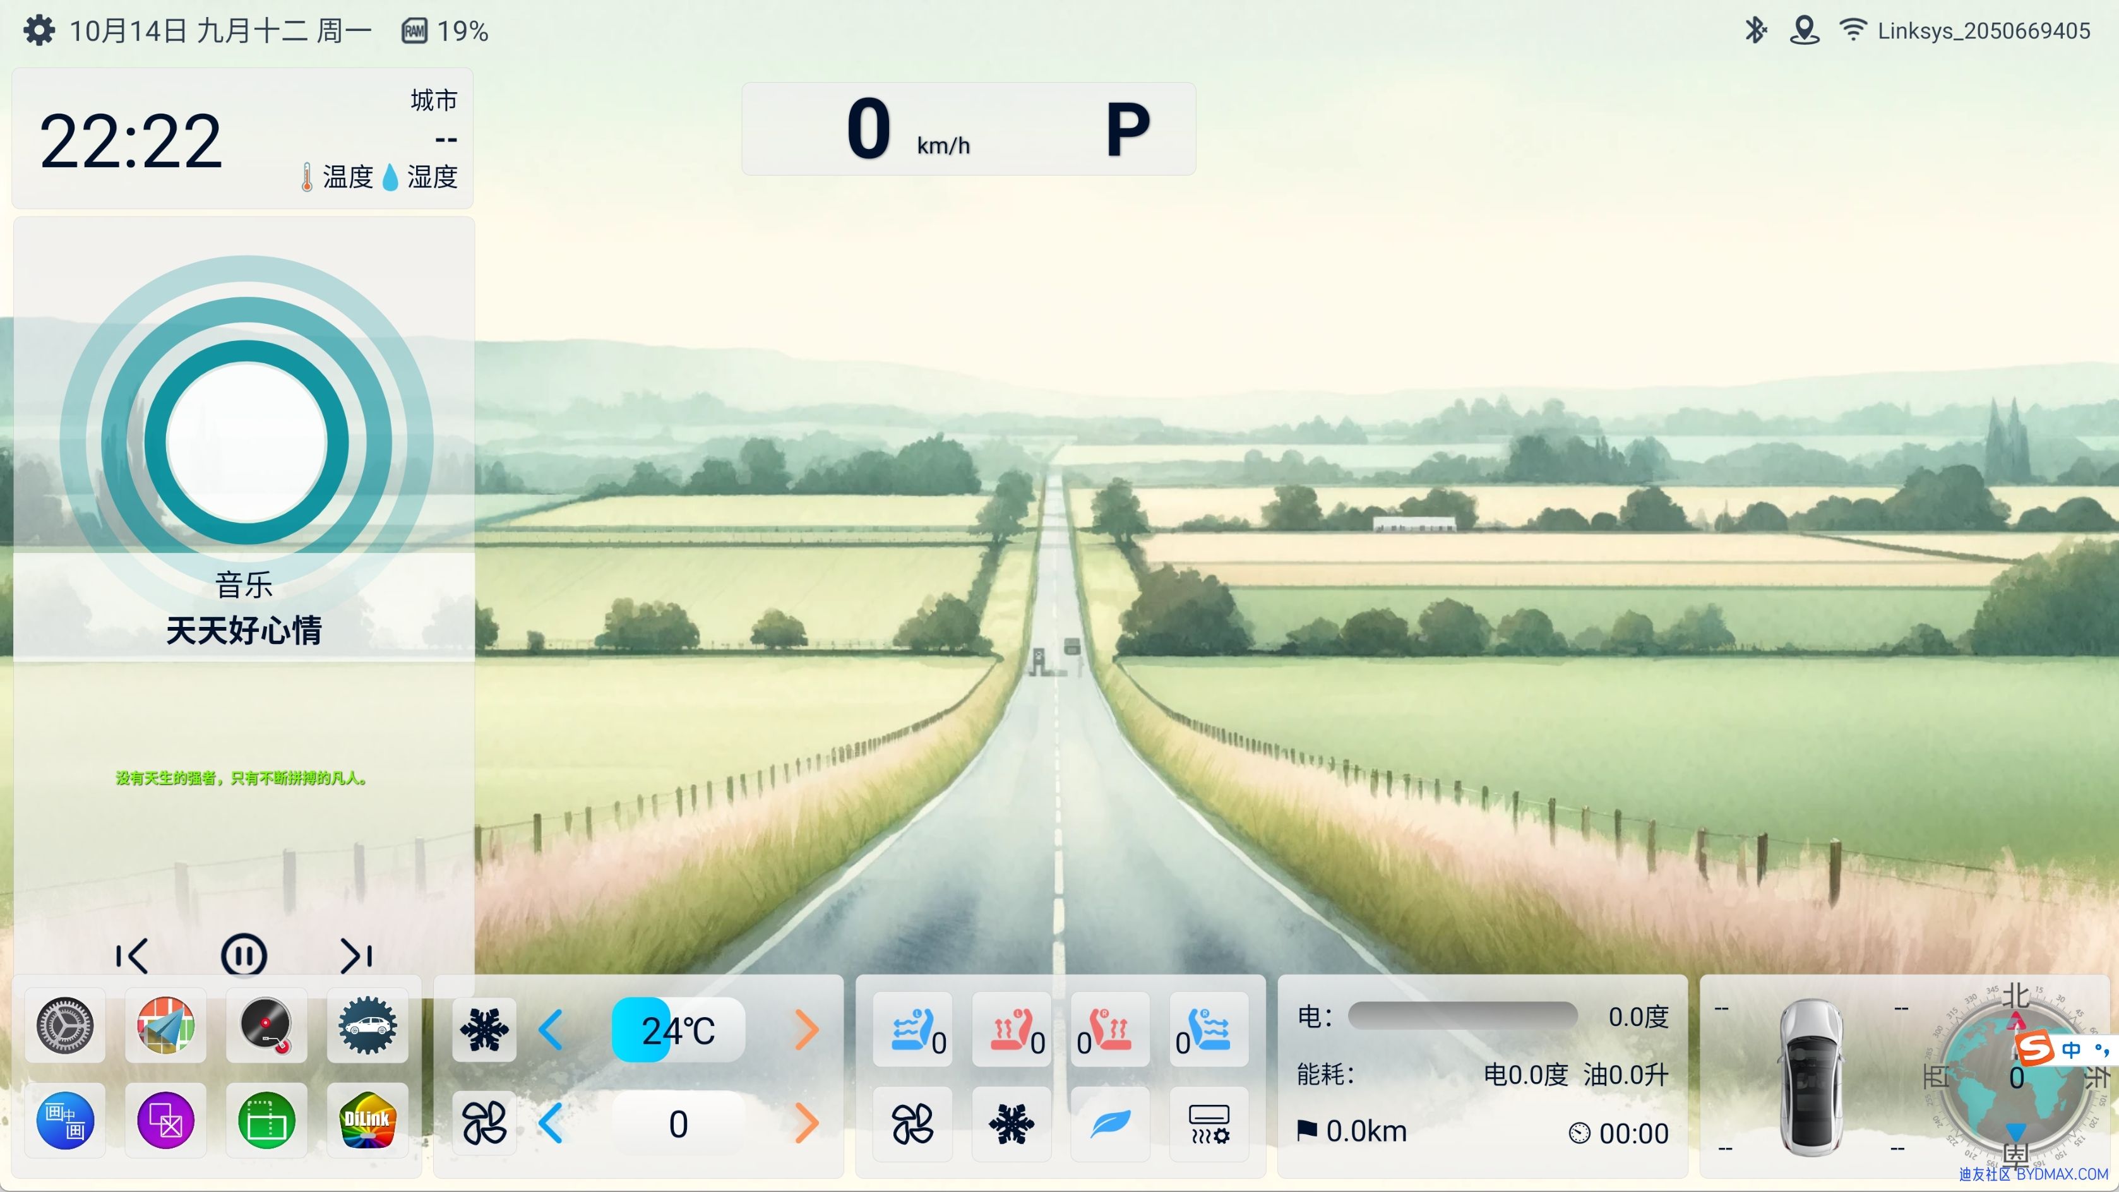
Task: Open the purple overlapping windows app icon
Action: coord(165,1119)
